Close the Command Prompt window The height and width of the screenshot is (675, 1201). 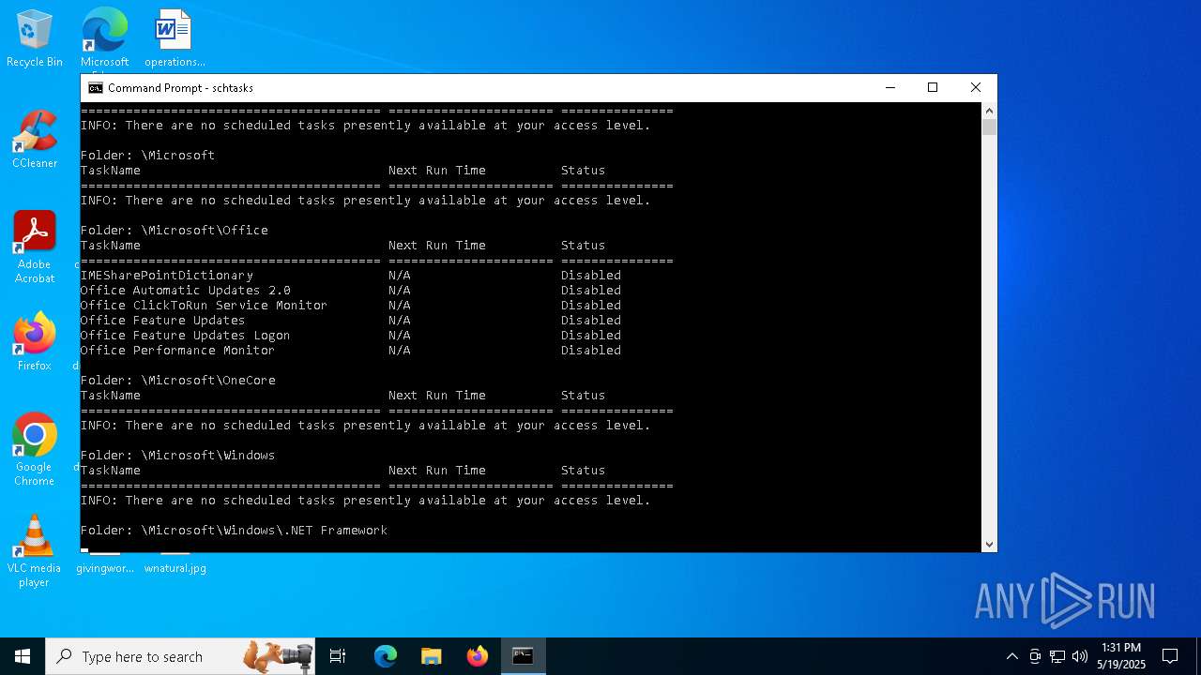976,88
